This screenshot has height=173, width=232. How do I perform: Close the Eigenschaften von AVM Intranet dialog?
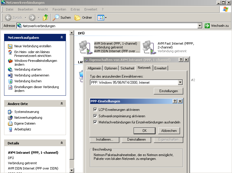click(186, 60)
